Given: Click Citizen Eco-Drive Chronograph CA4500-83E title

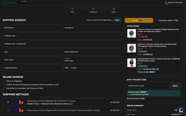Looking at the screenshot, I should point(158,30).
